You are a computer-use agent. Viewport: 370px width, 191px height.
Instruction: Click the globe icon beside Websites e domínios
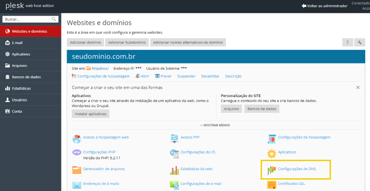point(7,31)
